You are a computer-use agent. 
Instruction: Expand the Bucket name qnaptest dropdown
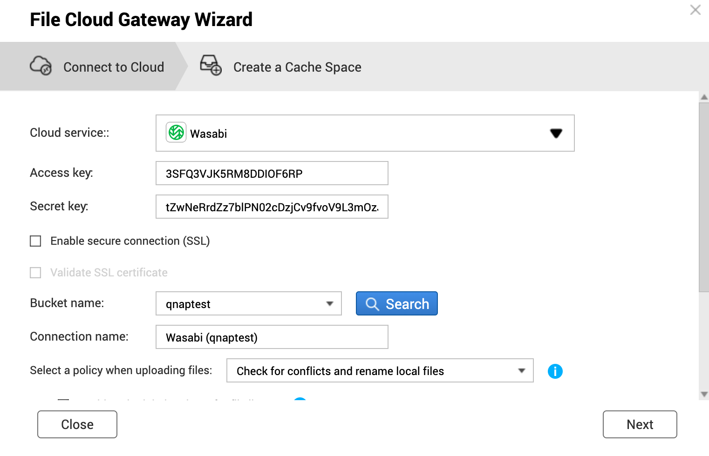point(330,304)
